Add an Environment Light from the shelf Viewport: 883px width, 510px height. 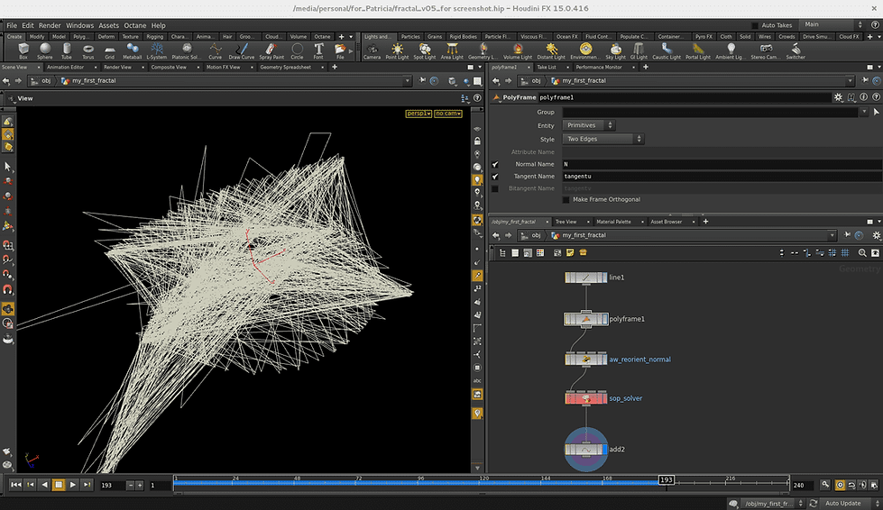point(585,51)
